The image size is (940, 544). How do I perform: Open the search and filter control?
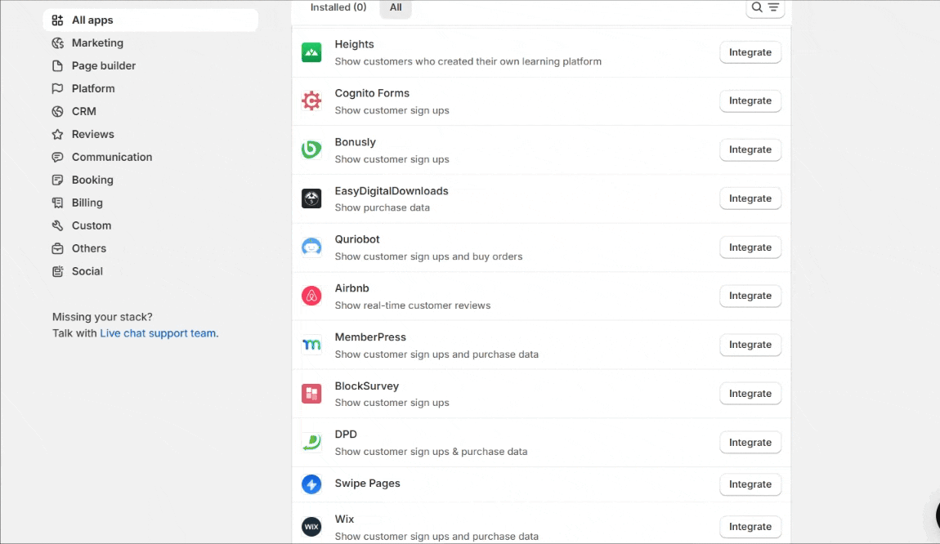click(x=765, y=7)
